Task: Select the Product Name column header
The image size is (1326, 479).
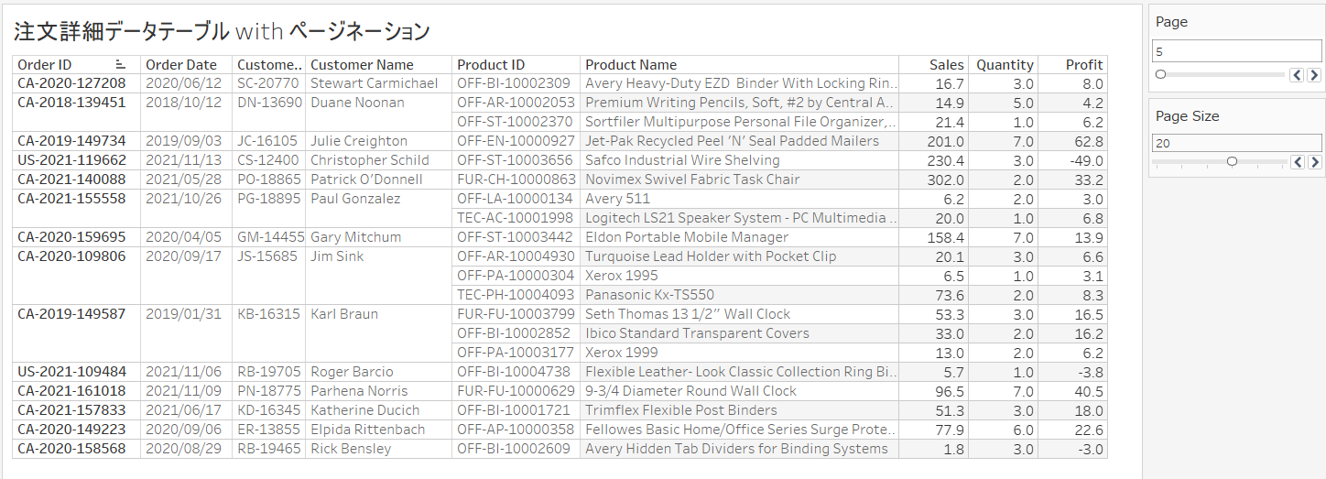Action: 631,65
